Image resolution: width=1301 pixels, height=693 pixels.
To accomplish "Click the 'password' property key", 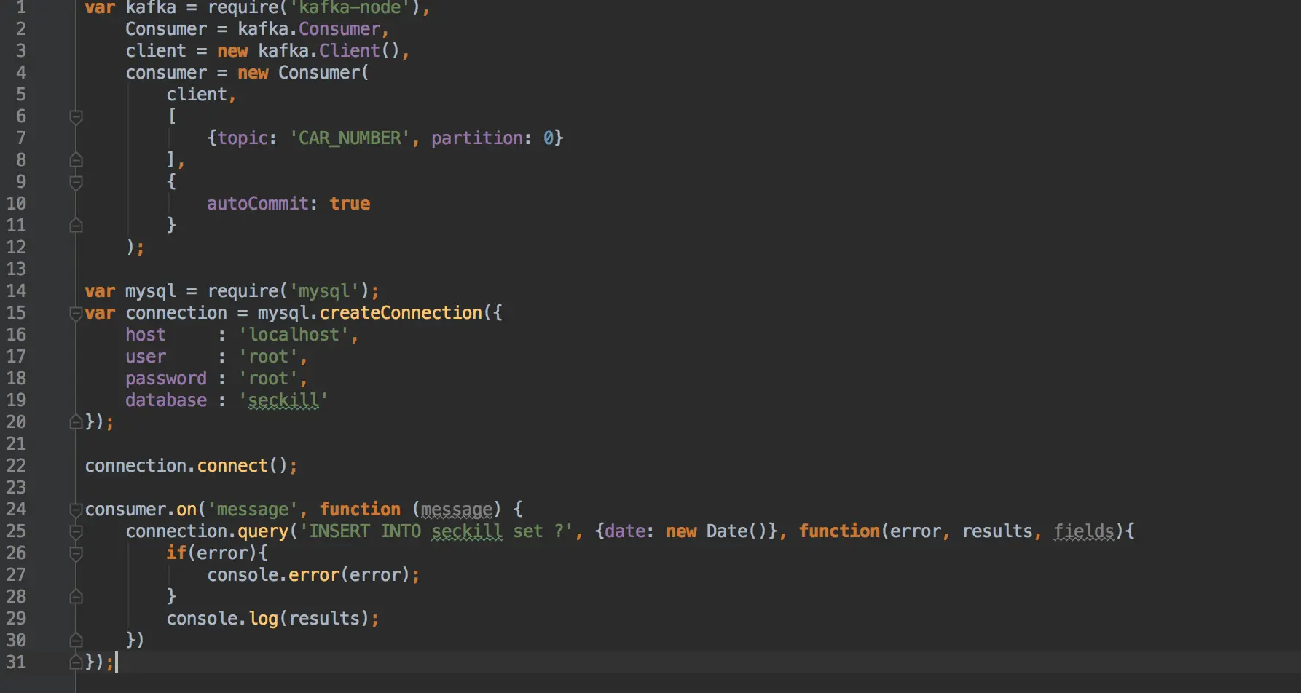I will [166, 379].
